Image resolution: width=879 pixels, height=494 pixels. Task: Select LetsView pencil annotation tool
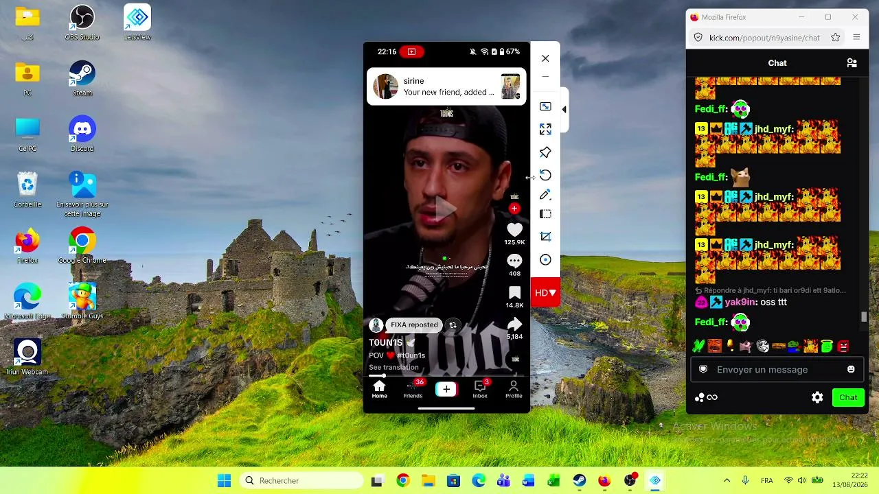[x=545, y=195]
